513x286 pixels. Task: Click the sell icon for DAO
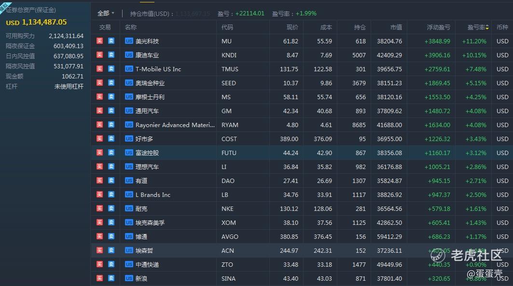click(111, 181)
